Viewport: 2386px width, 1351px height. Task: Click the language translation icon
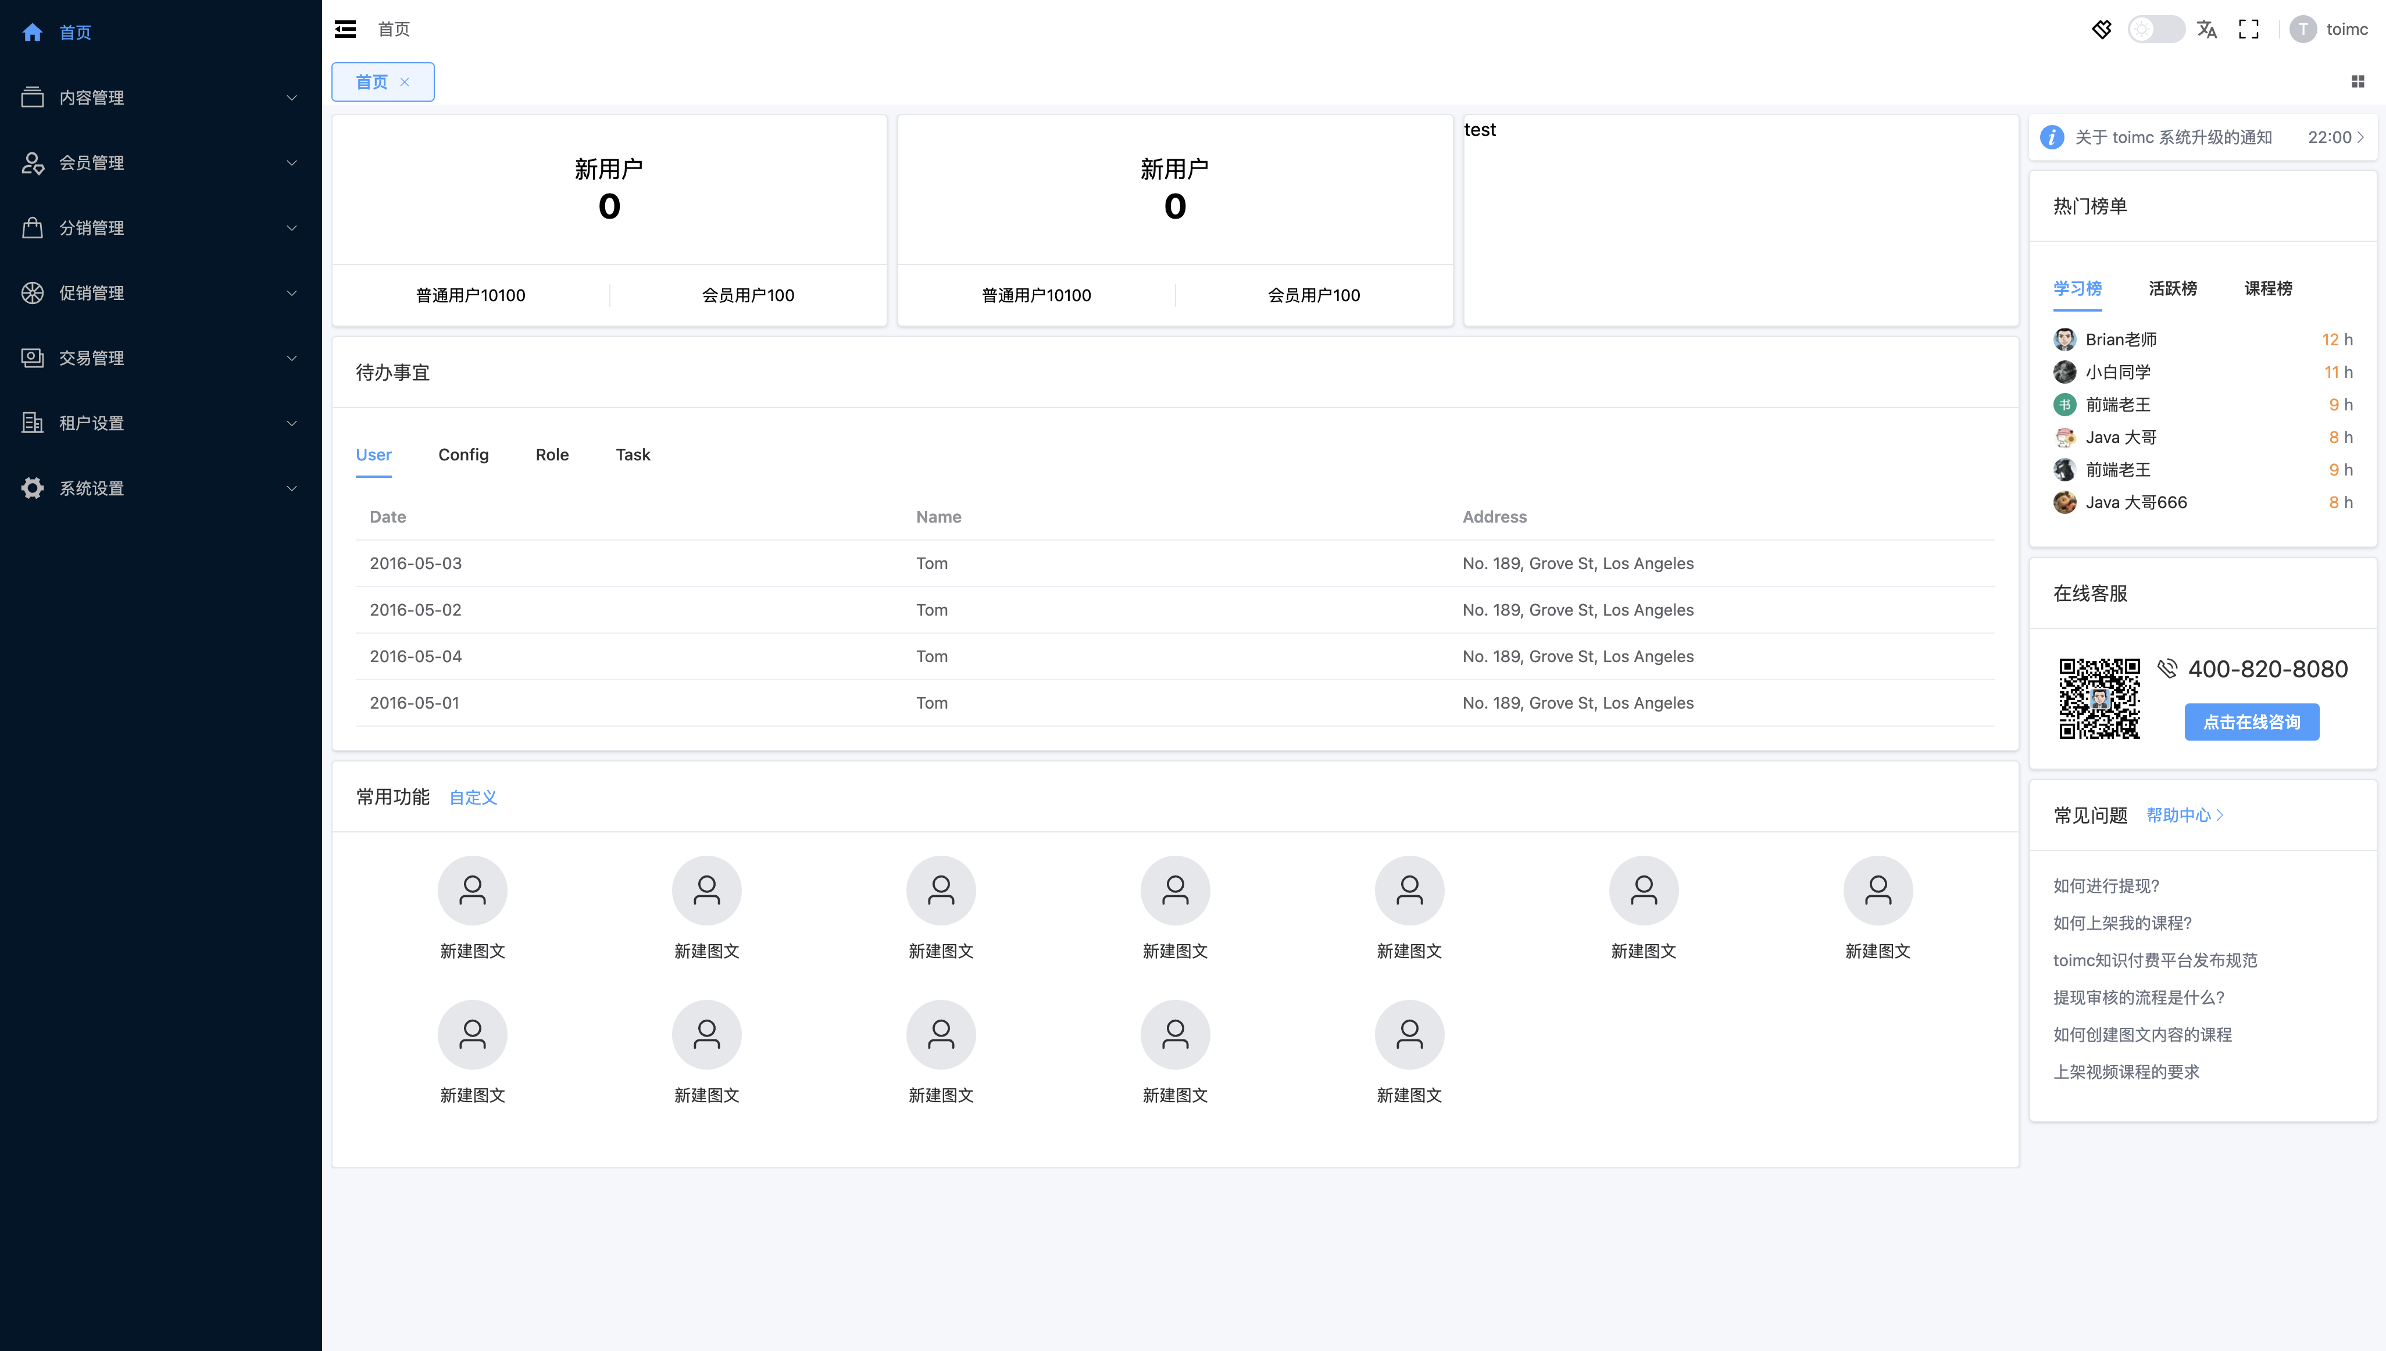click(x=2207, y=28)
